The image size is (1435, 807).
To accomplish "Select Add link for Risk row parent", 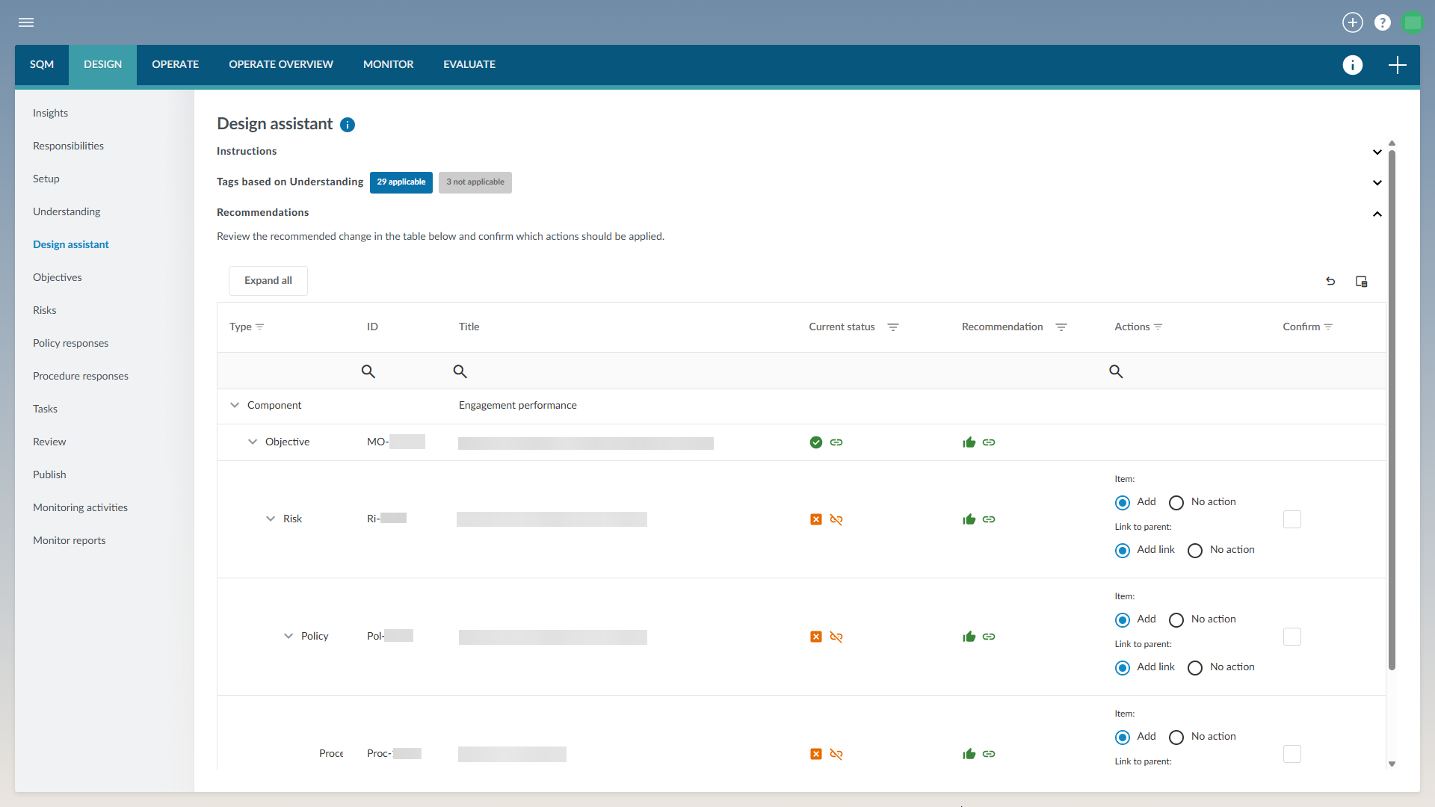I will (x=1122, y=551).
